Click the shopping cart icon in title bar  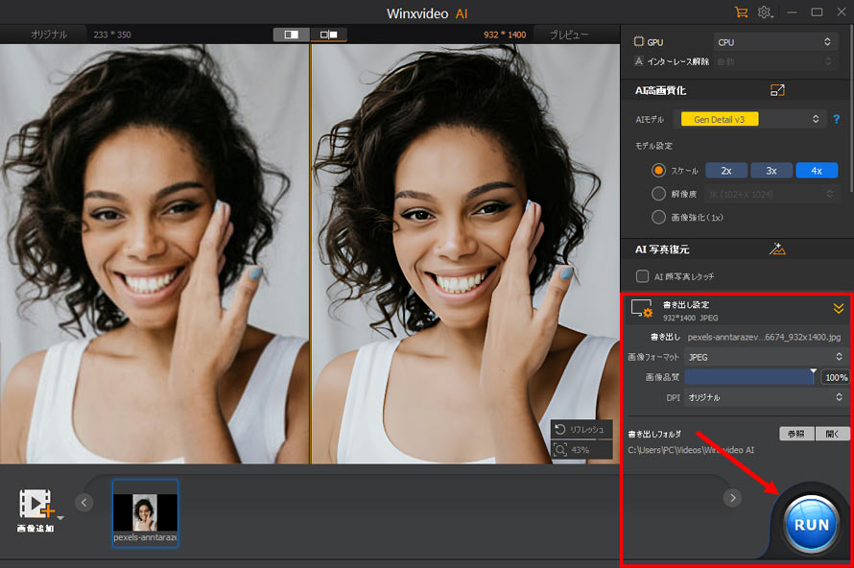pos(740,12)
